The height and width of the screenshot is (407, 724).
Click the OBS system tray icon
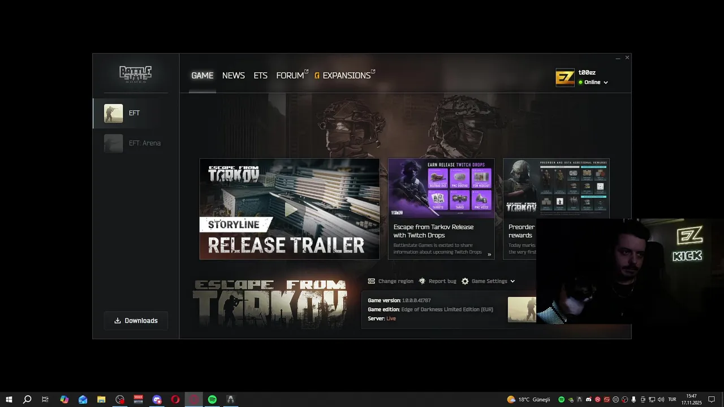tap(624, 400)
